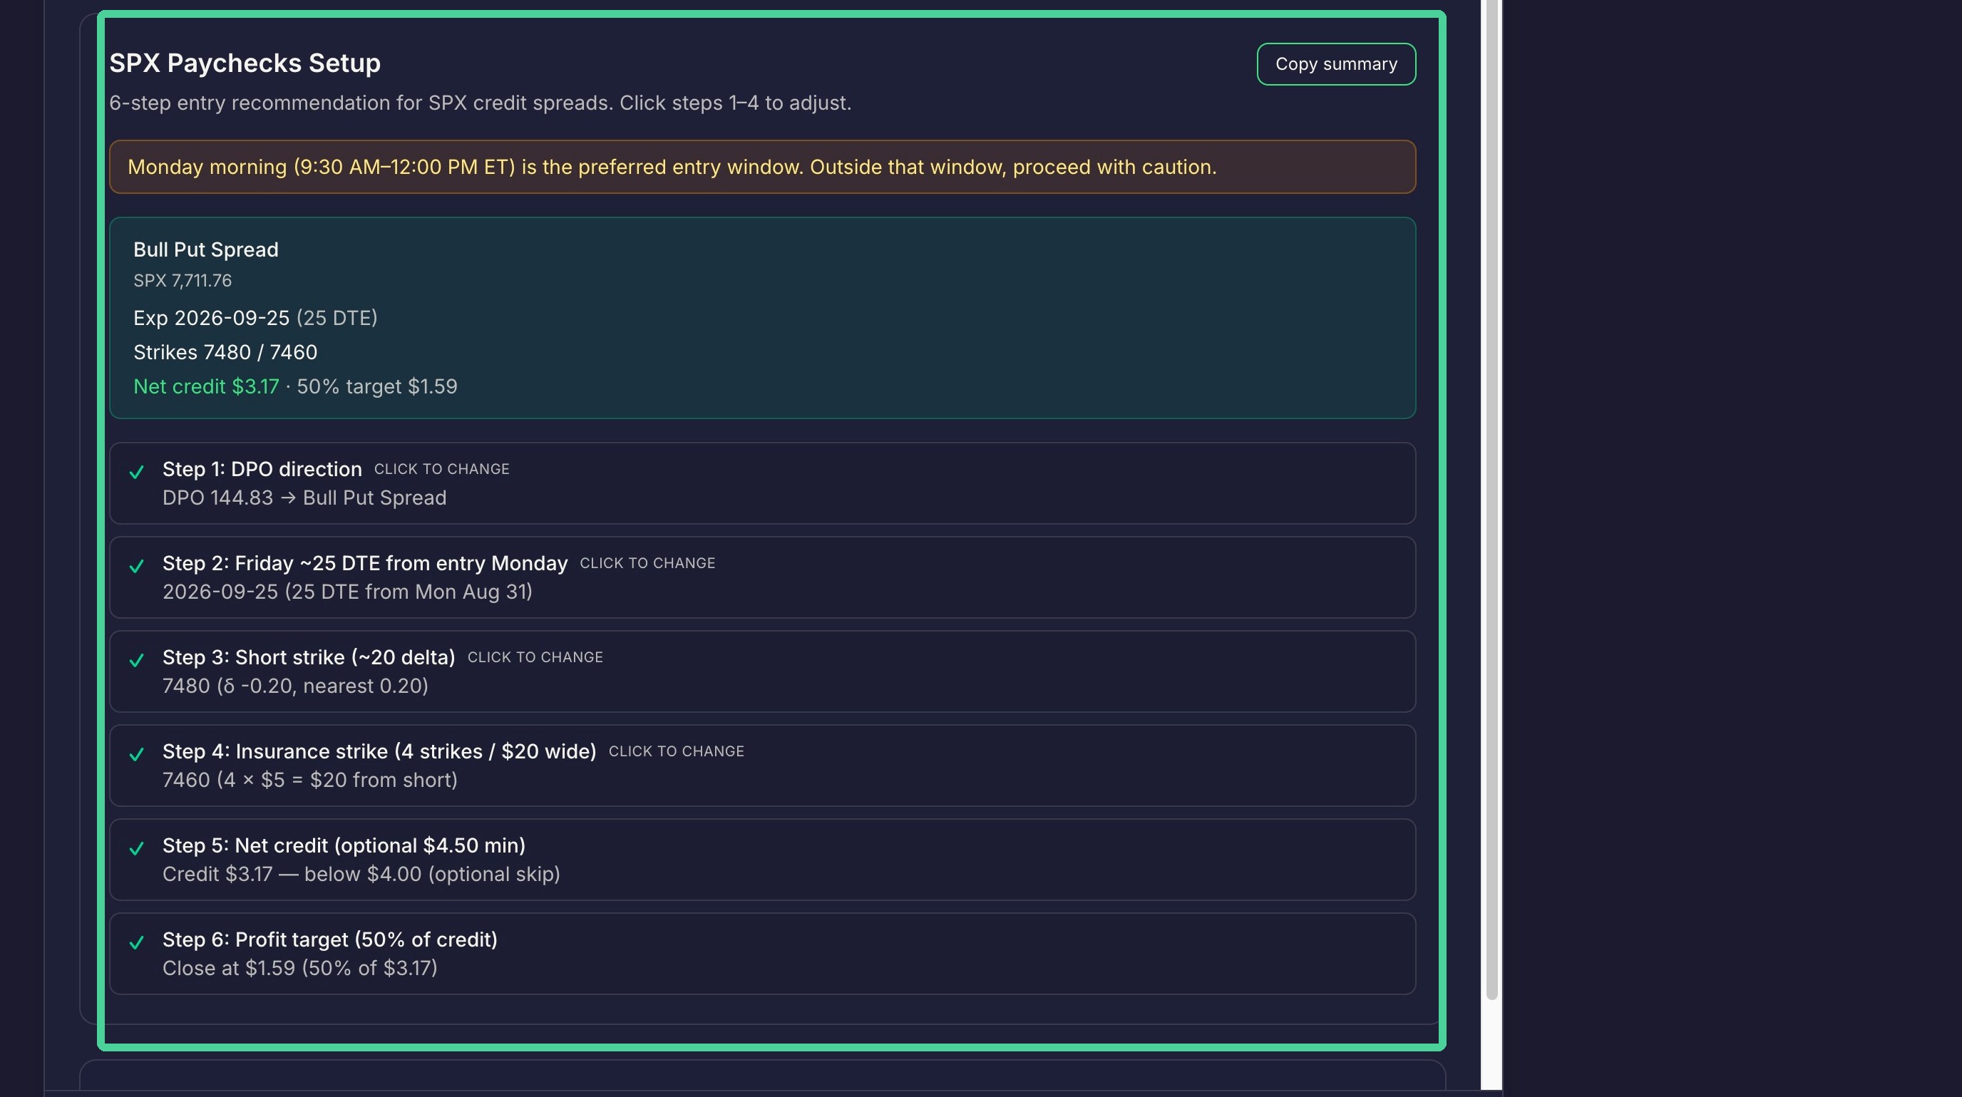Click the Step 2 green checkmark icon

[136, 567]
